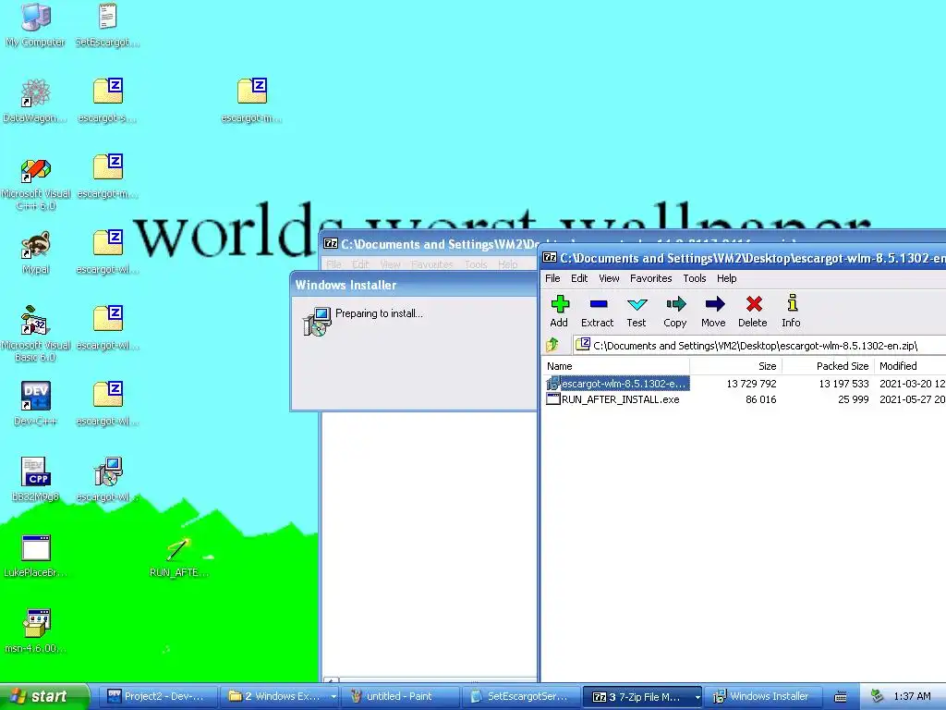Open the Edit menu in front 7-Zip window

tap(579, 278)
